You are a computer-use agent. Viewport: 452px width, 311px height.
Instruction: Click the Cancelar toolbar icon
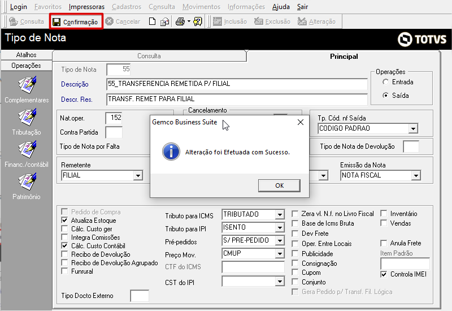109,21
